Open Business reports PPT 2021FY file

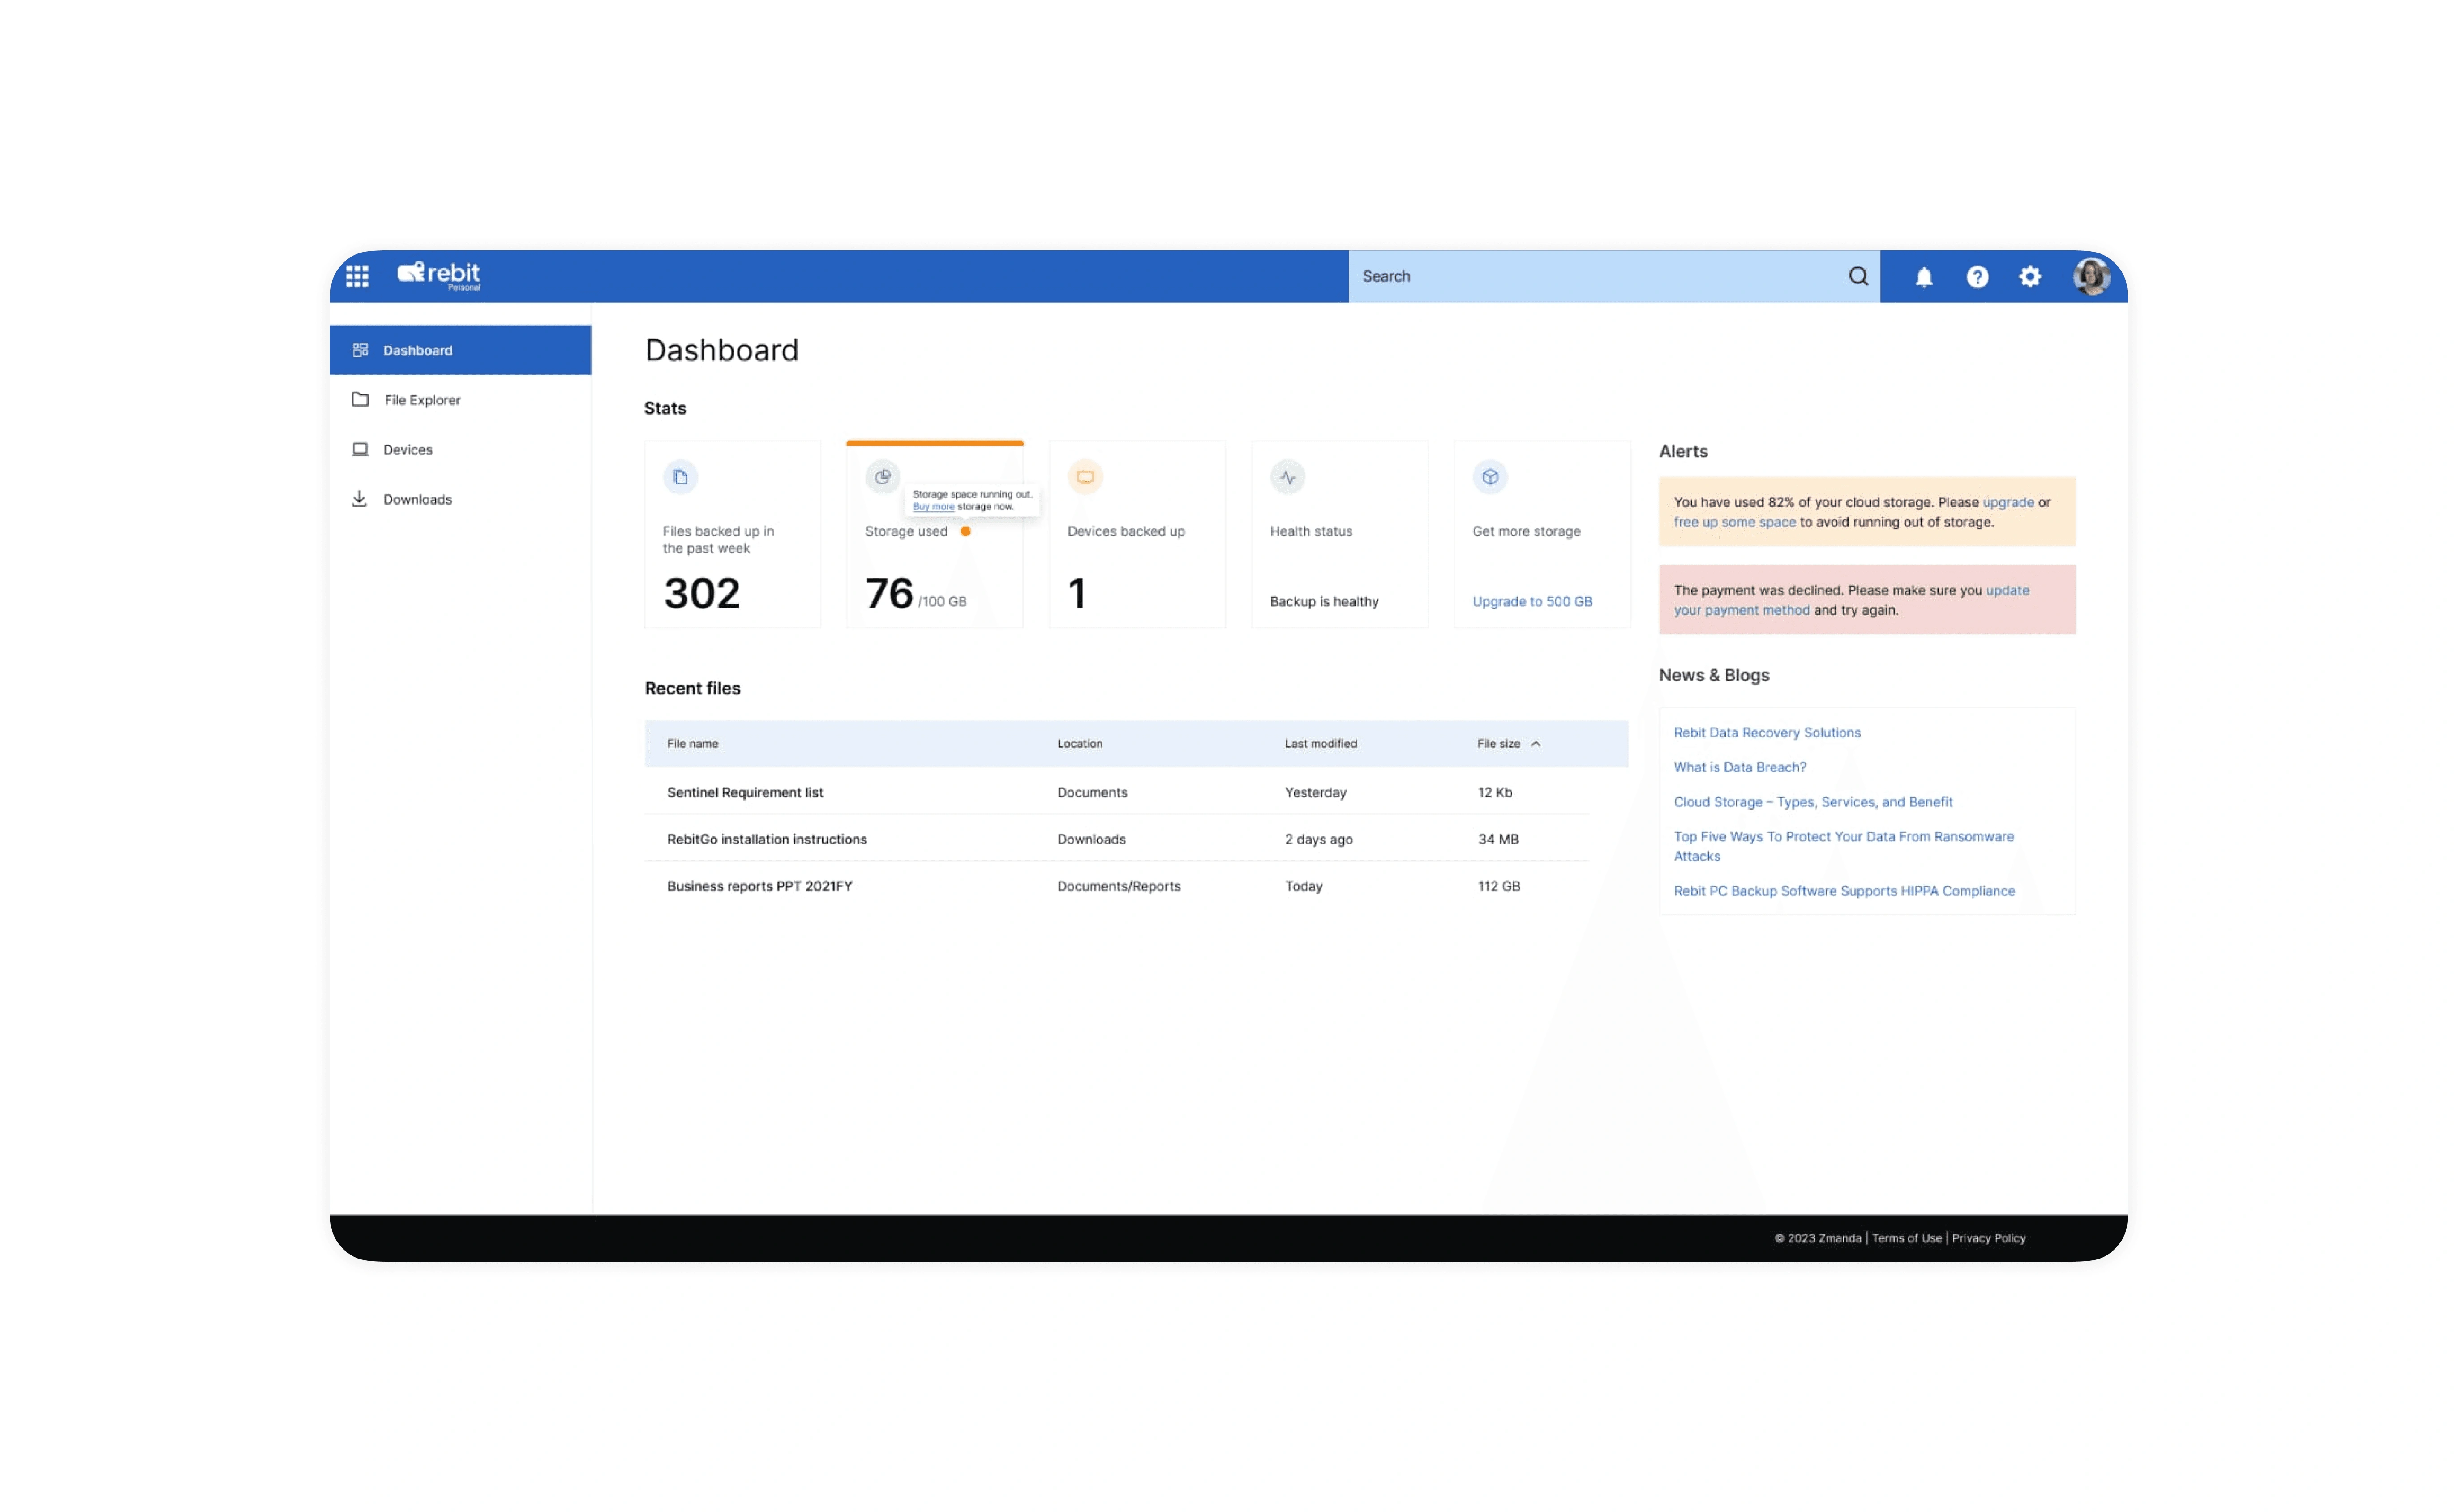point(759,886)
